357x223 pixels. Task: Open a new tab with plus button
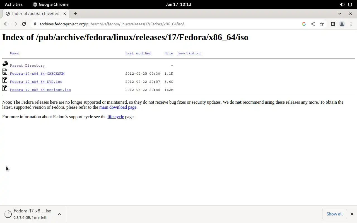pyautogui.click(x=75, y=14)
